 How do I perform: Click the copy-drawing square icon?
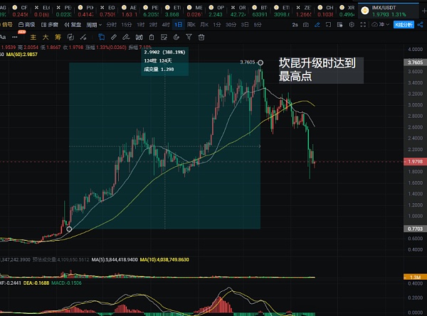[70, 37]
